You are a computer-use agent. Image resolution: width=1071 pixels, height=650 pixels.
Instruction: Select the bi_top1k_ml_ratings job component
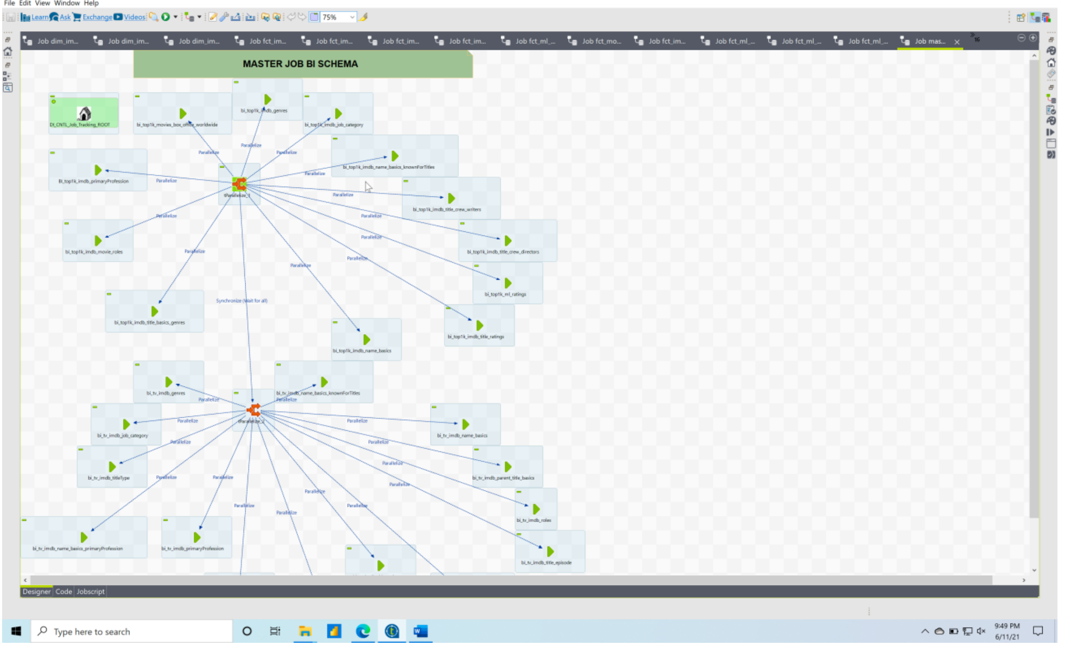(508, 283)
